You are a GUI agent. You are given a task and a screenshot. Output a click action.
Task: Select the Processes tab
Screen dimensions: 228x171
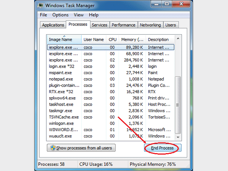coord(78,24)
